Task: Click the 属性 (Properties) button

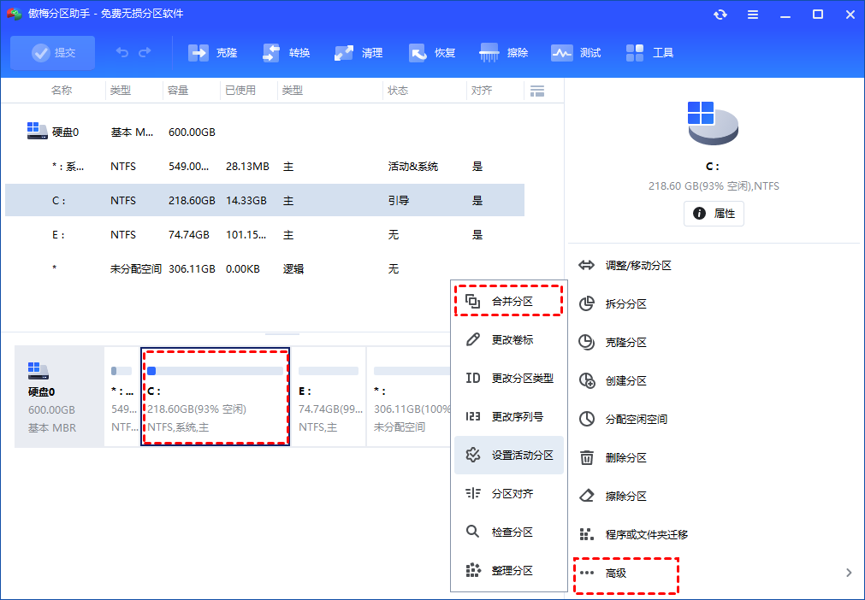Action: (714, 214)
